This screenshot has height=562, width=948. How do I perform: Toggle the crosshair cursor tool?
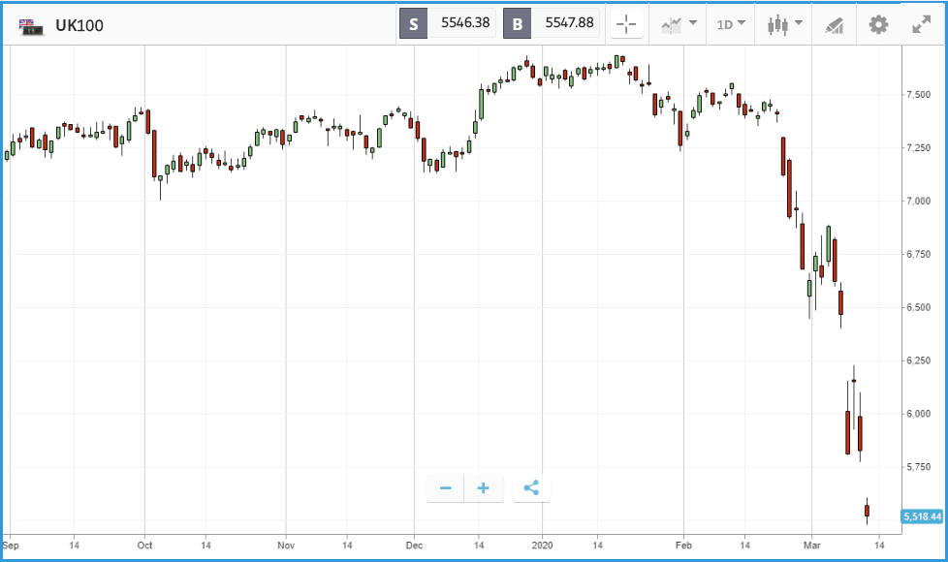point(626,25)
